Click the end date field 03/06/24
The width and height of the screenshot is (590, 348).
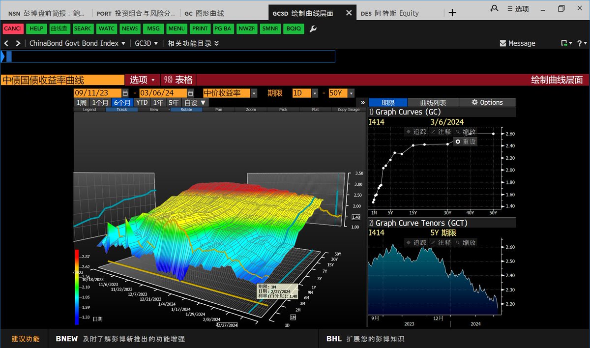(163, 93)
